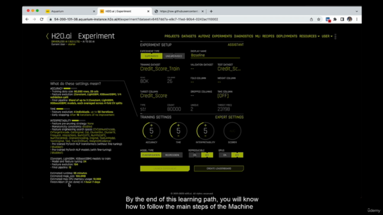
Task: Open the extensions puzzle icon
Action: [x=335, y=19]
